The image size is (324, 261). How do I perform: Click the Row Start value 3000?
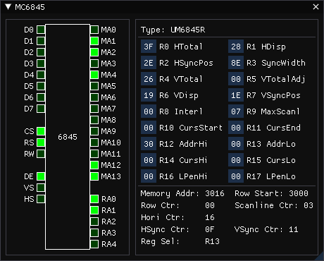(299, 193)
